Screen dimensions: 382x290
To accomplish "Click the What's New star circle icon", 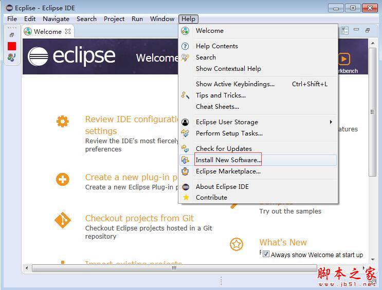I will pyautogui.click(x=237, y=244).
